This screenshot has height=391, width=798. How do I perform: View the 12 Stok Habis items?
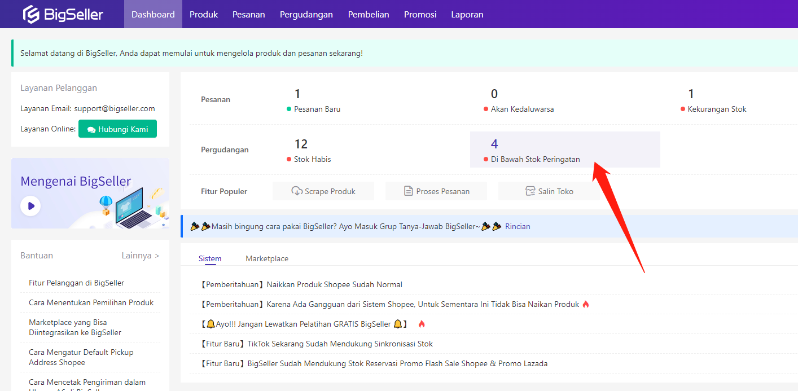tap(301, 144)
